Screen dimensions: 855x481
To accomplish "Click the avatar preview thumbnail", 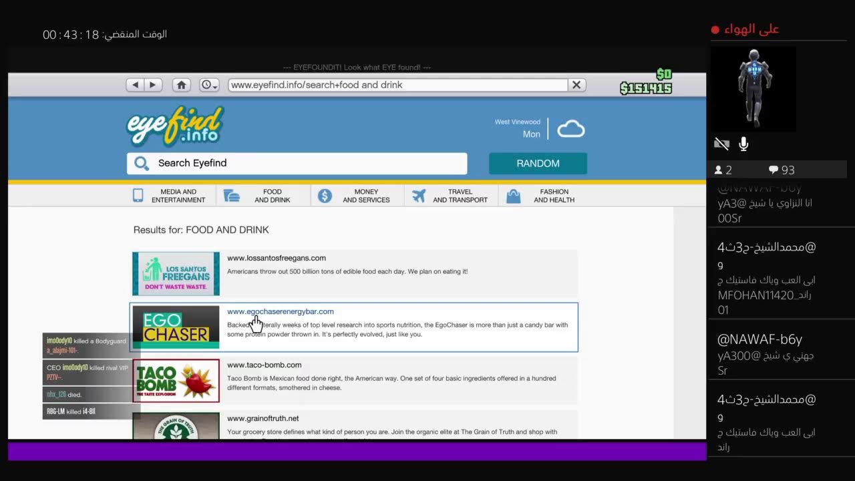I will (753, 89).
